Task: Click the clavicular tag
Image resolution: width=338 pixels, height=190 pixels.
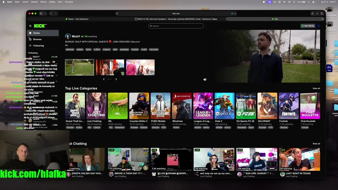Action: (x=154, y=49)
